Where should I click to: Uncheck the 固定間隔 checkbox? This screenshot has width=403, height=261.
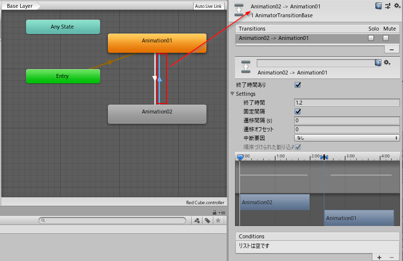298,112
